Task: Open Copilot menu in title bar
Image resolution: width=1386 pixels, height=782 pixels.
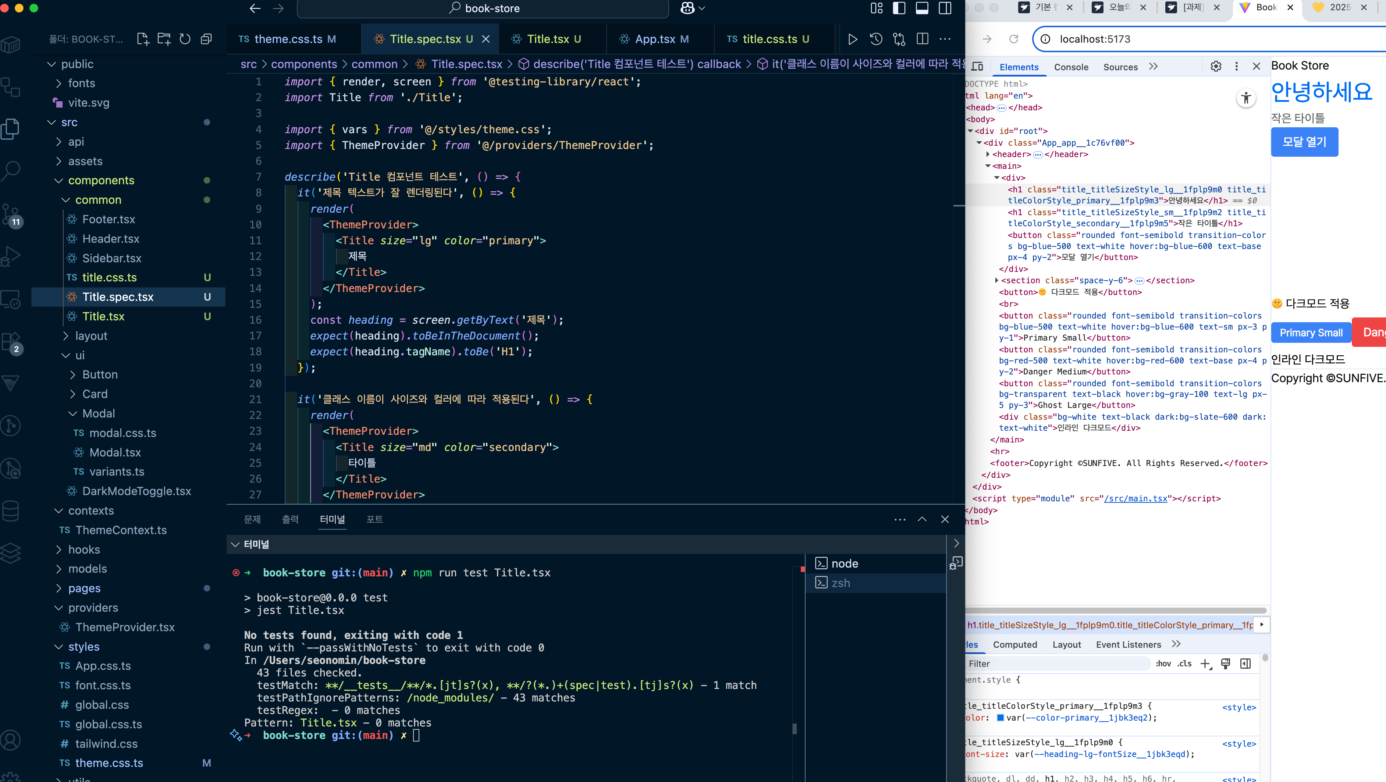Action: [x=693, y=8]
